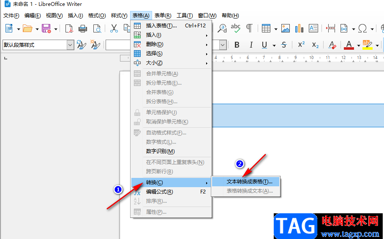Open the 文件(F) menu
This screenshot has width=384, height=239.
11,16
